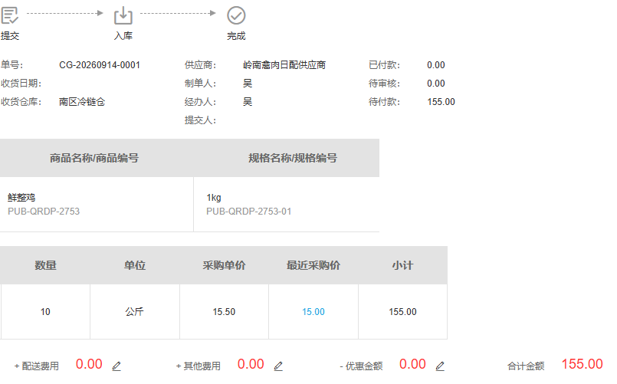Click the red 其他费用 value 0.00
This screenshot has width=617, height=384.
(x=251, y=364)
